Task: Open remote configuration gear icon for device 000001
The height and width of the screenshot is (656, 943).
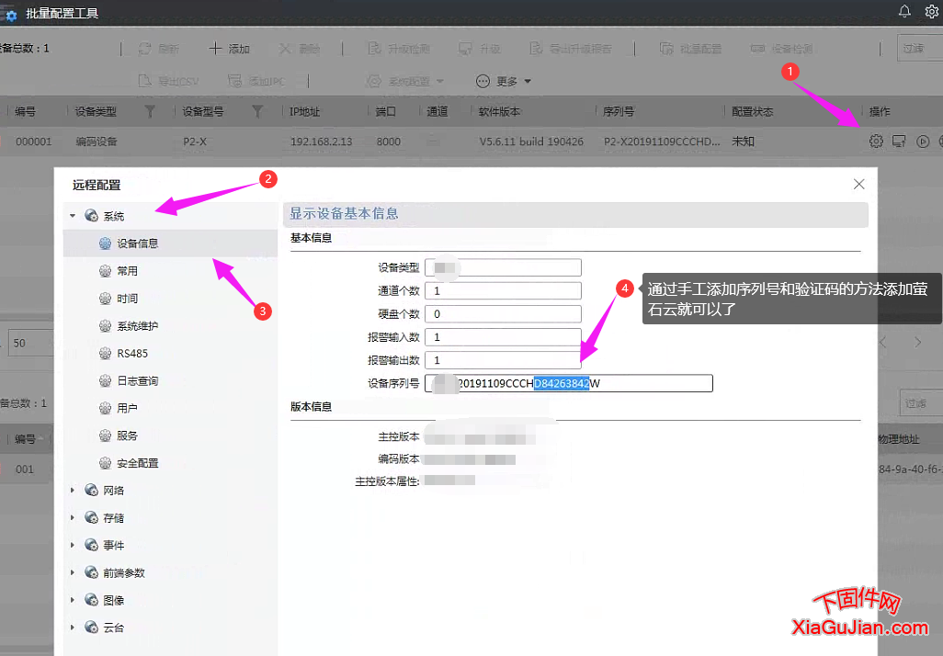Action: 876,141
